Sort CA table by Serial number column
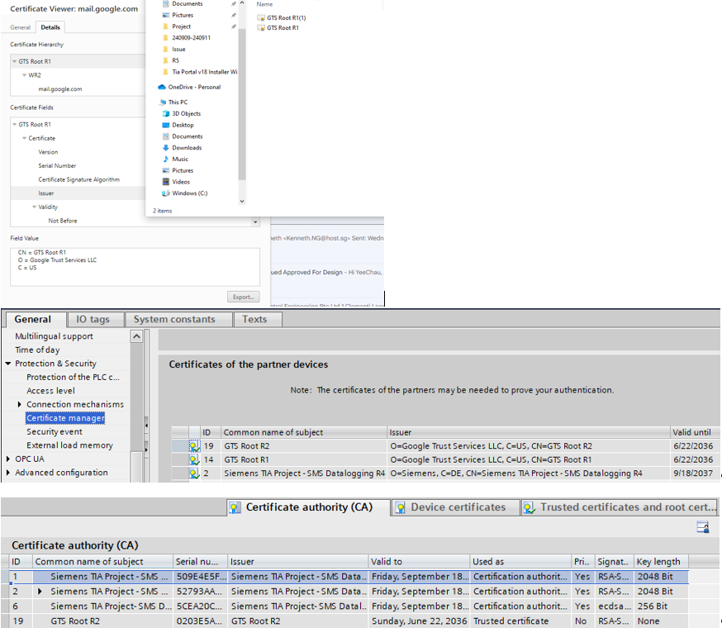Screen dimensions: 722x628 (200, 562)
